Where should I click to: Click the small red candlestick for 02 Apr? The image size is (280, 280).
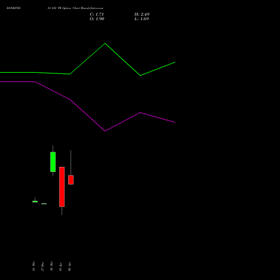pos(71,180)
